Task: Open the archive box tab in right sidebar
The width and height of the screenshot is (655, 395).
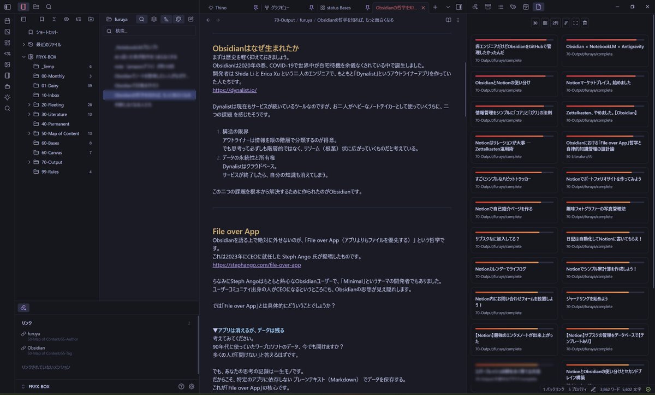Action: (x=487, y=7)
